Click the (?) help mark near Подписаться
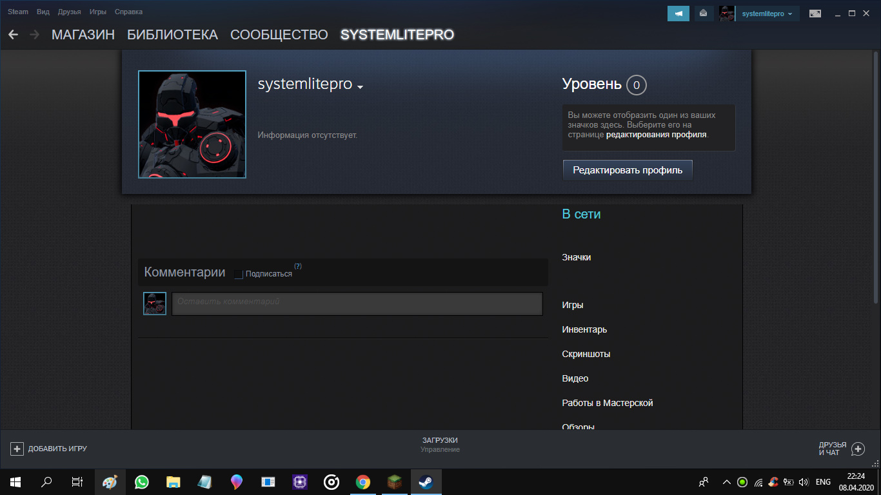The width and height of the screenshot is (881, 495). [x=298, y=266]
